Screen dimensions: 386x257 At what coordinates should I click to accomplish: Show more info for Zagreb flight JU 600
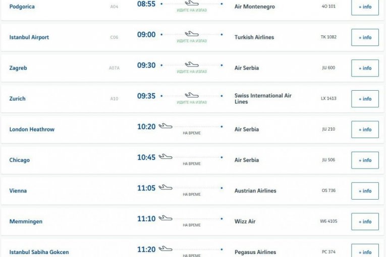365,68
